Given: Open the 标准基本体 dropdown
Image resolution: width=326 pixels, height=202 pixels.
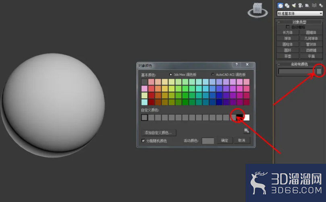Looking at the screenshot, I should tap(300, 14).
